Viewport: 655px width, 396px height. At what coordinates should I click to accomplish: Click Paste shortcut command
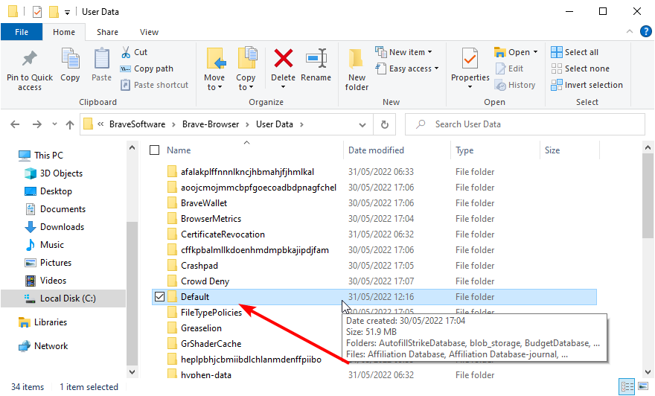point(154,85)
